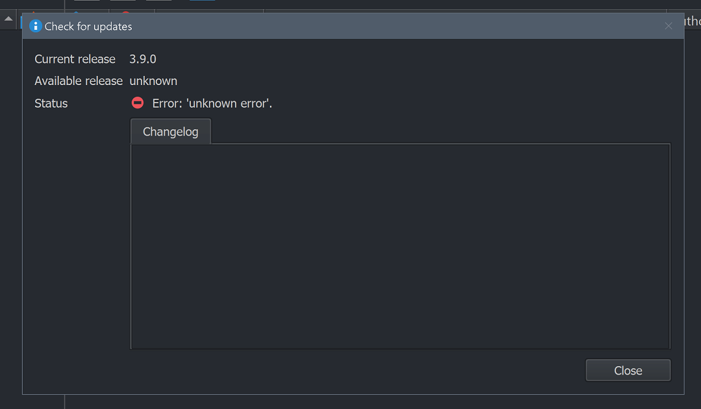
Task: Click the partially hidden Author column header
Action: pos(693,21)
